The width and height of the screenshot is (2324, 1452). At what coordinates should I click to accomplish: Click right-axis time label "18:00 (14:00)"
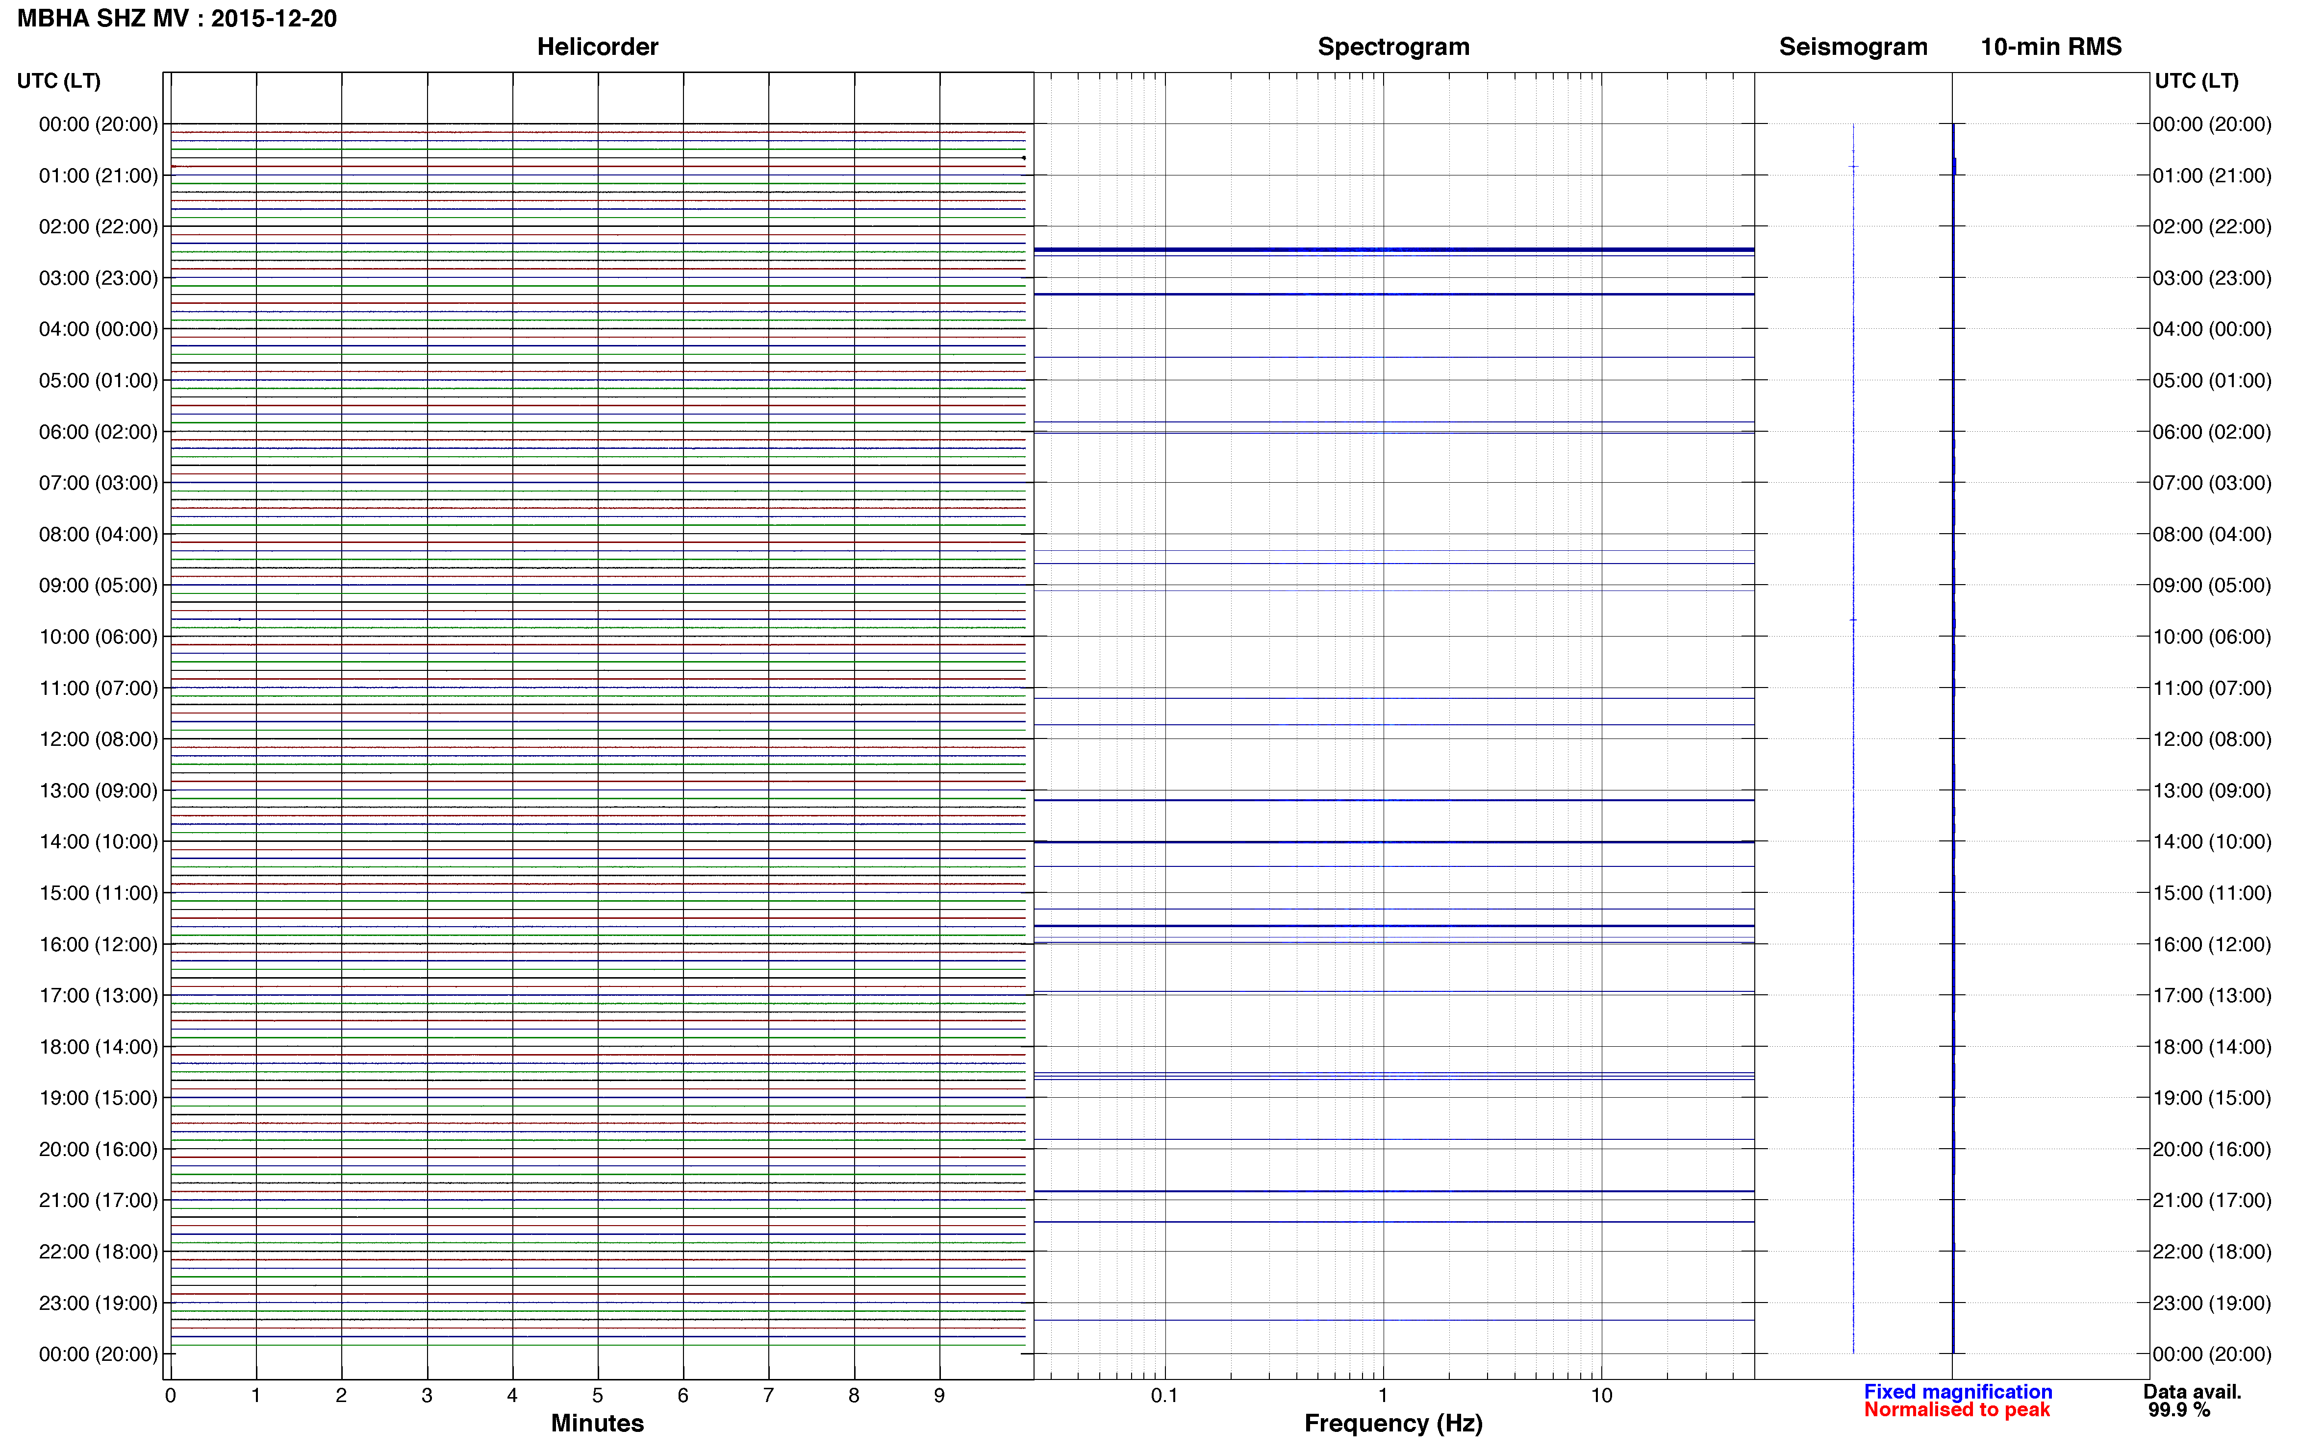(x=2213, y=1047)
